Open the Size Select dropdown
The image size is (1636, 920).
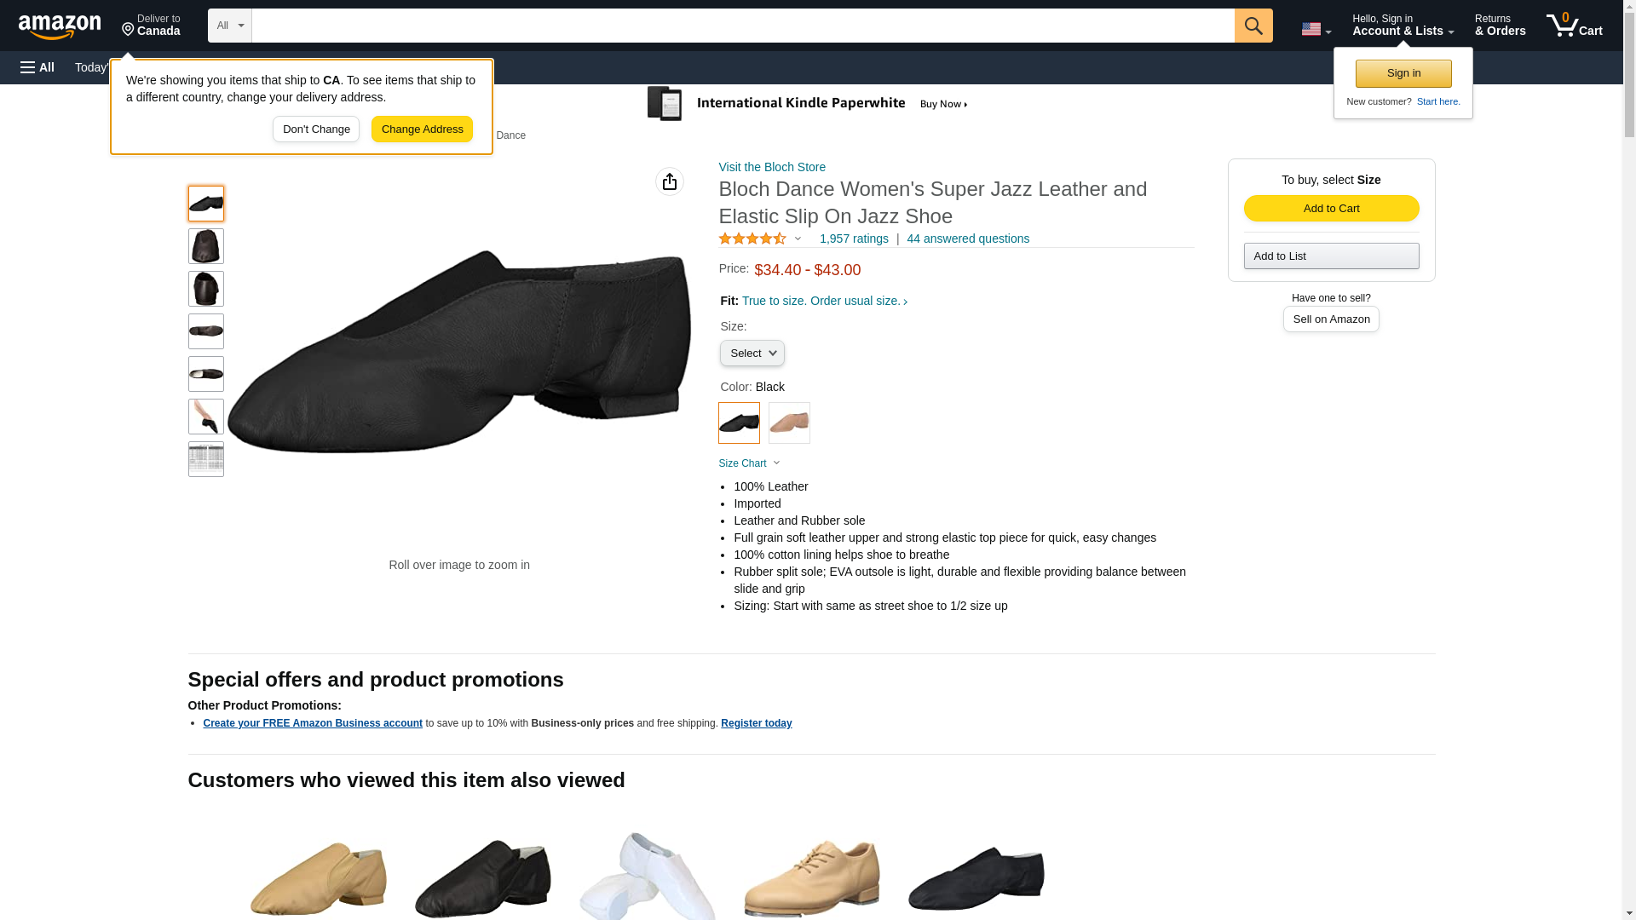(752, 353)
